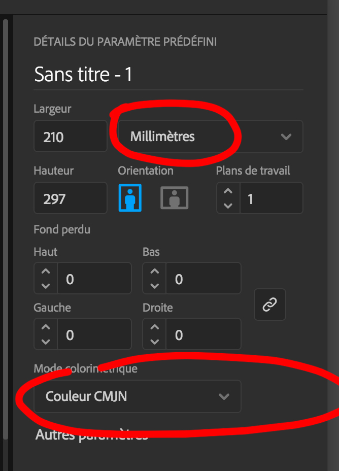Expand the Autres paramètres section

91,434
